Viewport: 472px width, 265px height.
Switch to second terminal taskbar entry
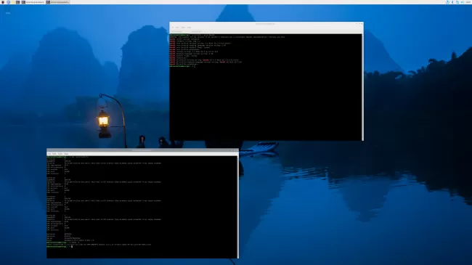point(57,2)
